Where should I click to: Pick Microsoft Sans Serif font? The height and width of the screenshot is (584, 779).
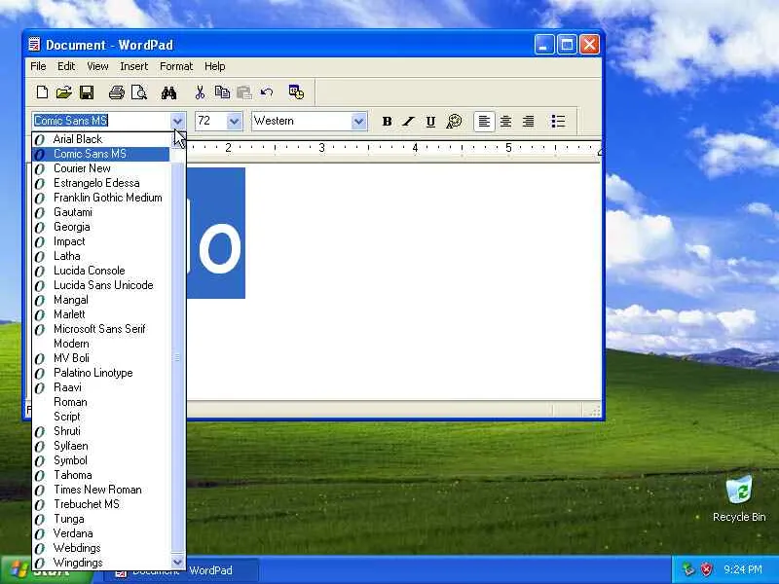pyautogui.click(x=101, y=329)
